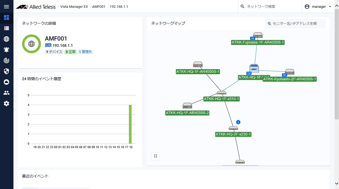The width and height of the screenshot is (339, 189).
Task: Click the cloud icon in sidebar
Action: 6,82
